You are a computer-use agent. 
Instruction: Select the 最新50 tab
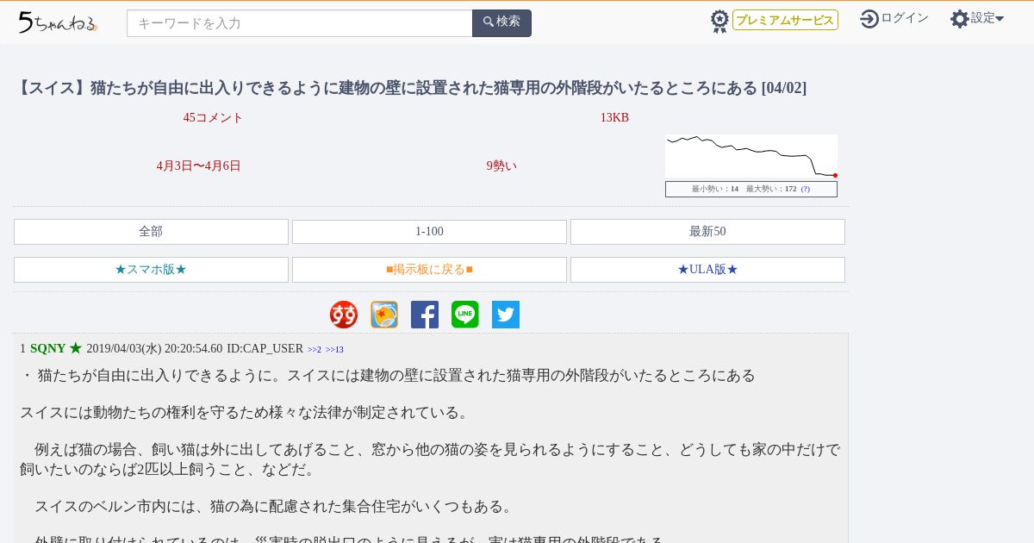coord(707,232)
